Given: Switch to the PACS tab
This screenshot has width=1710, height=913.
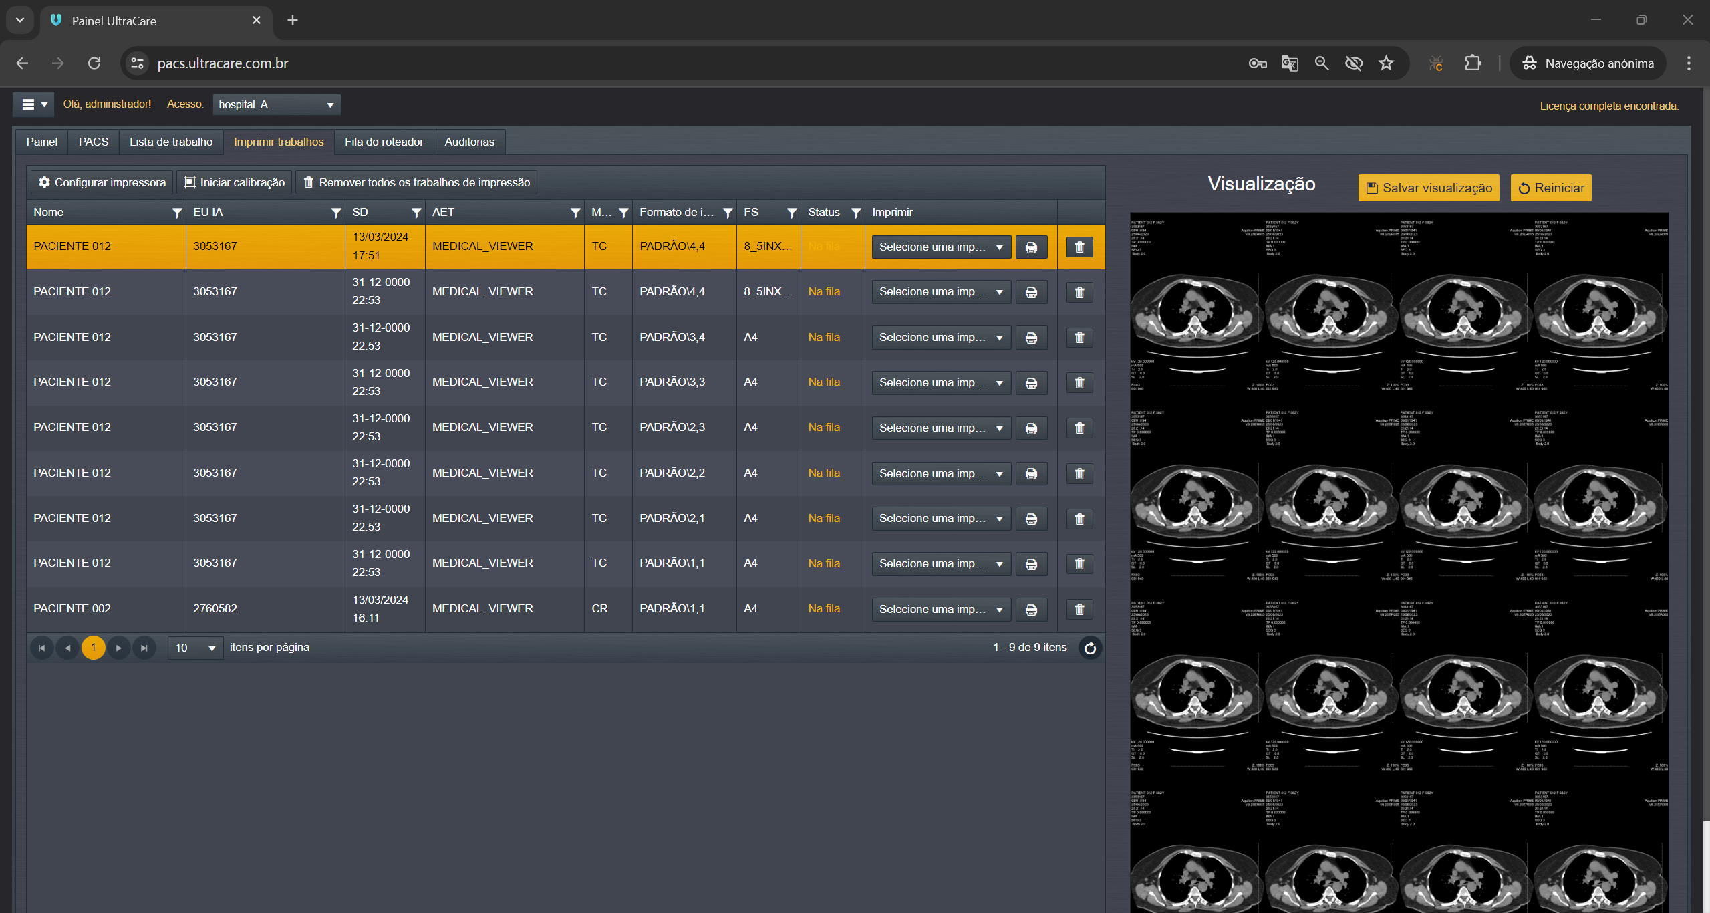Looking at the screenshot, I should [93, 142].
